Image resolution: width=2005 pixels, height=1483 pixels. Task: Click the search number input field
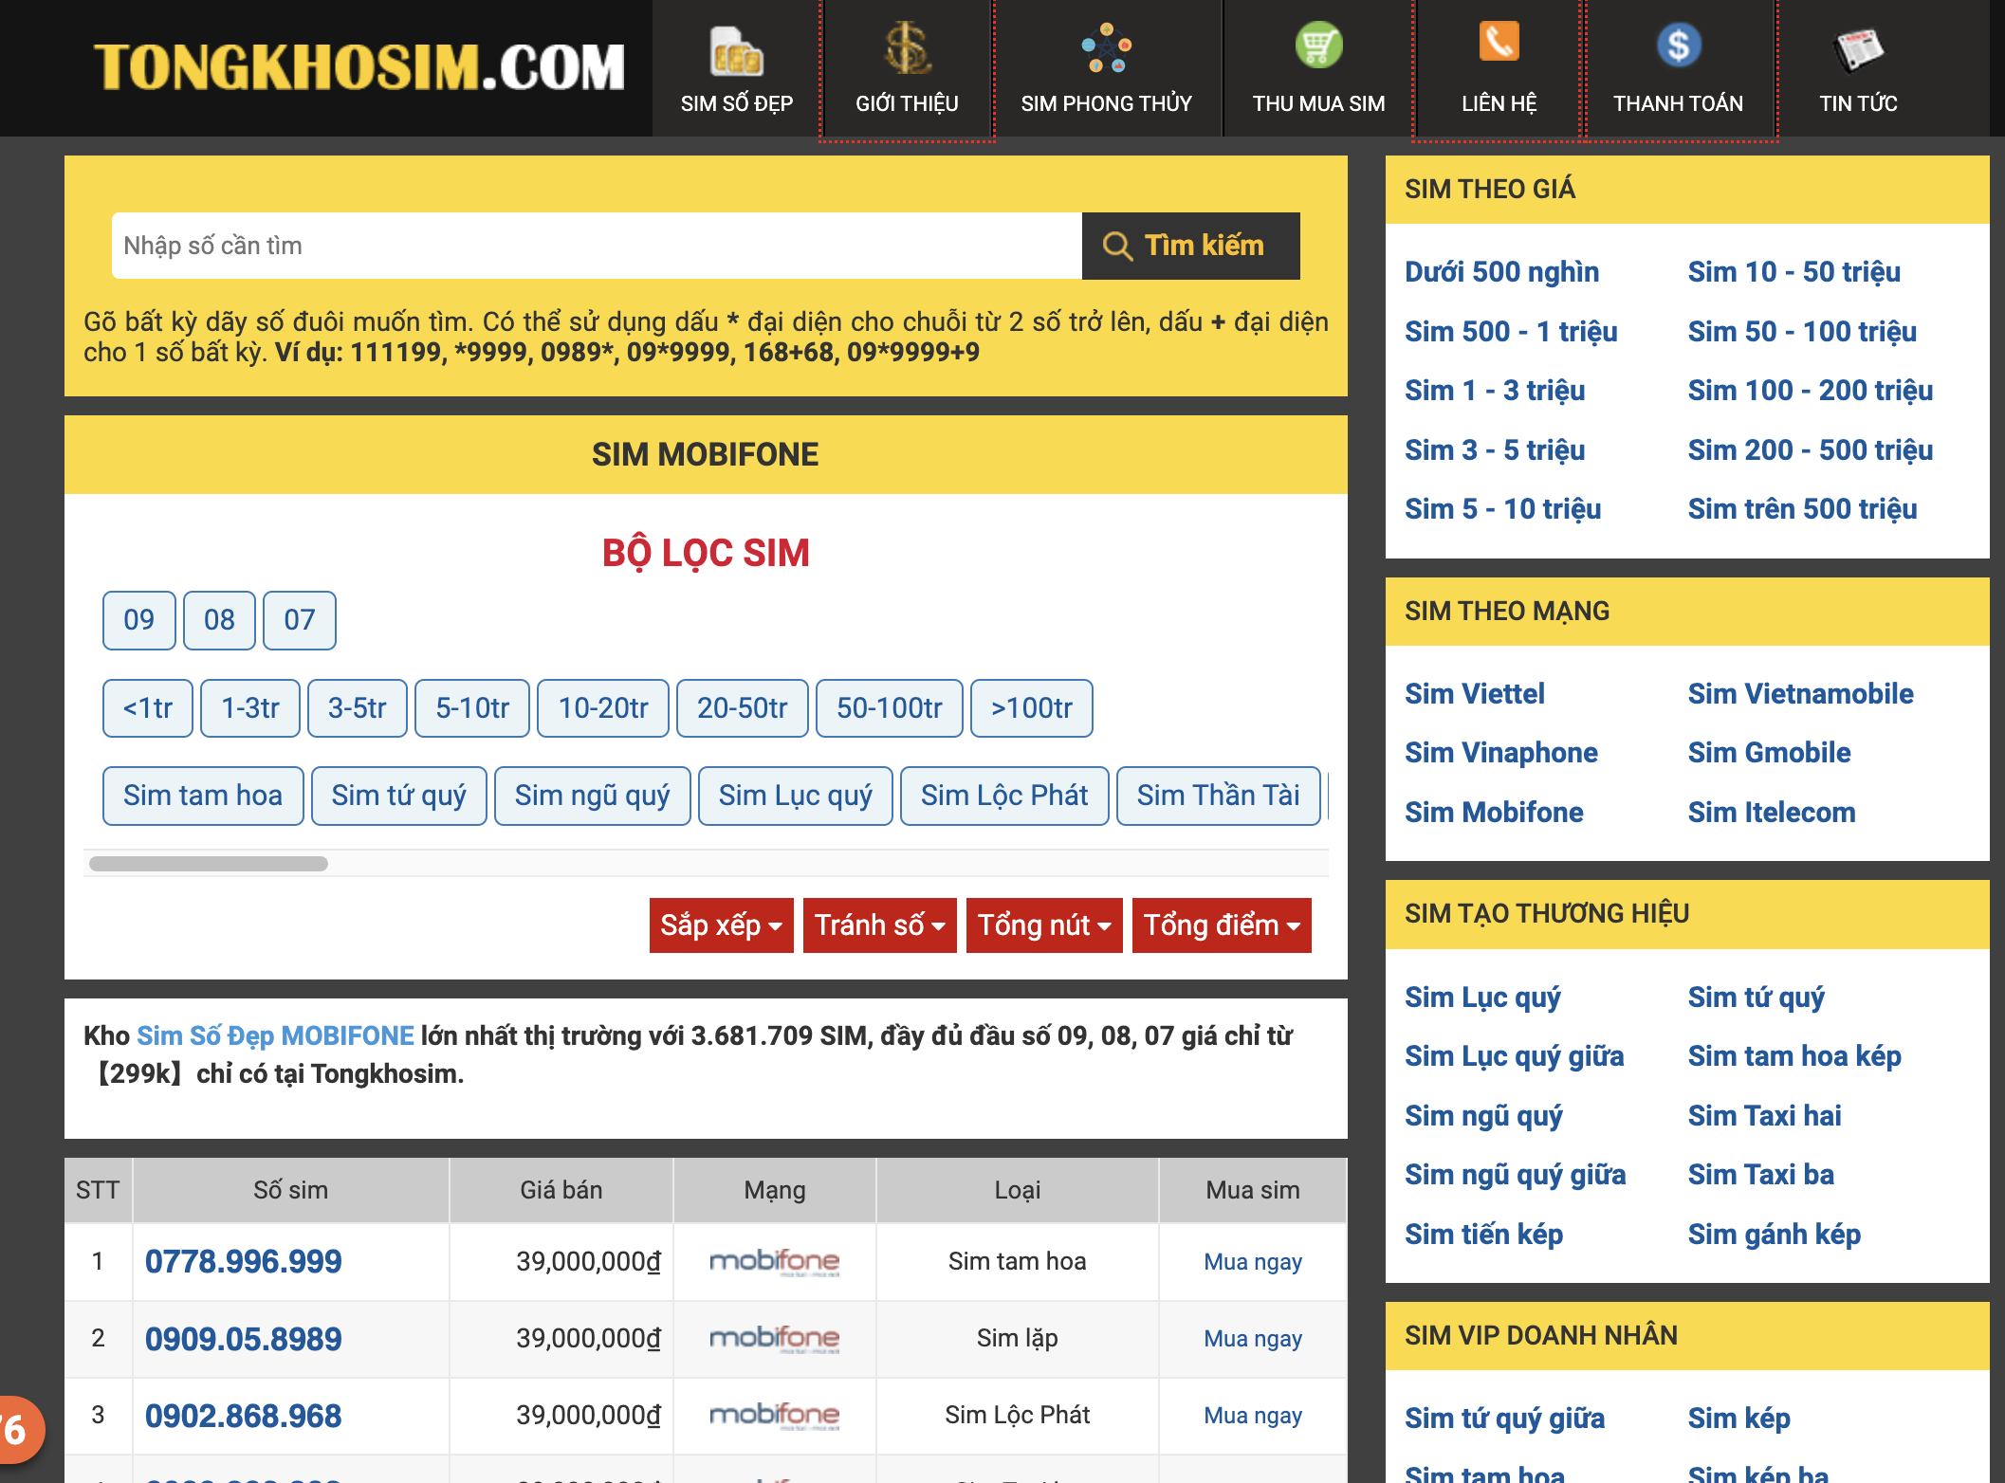596,246
